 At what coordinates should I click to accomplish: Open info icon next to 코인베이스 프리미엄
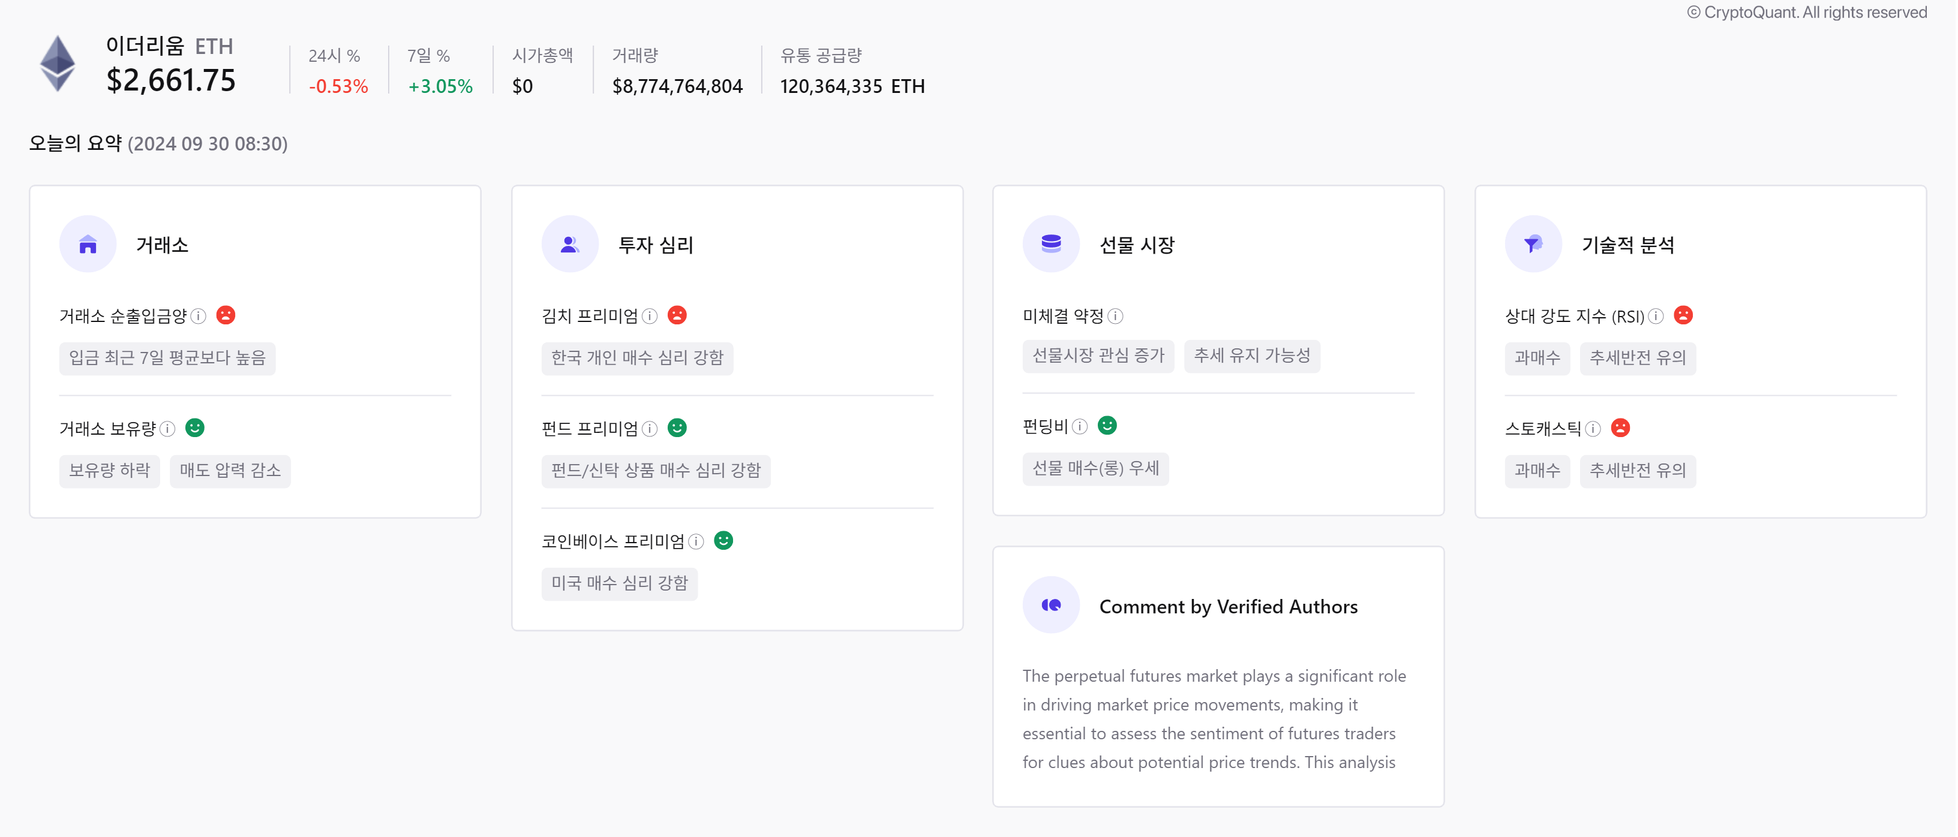point(696,541)
